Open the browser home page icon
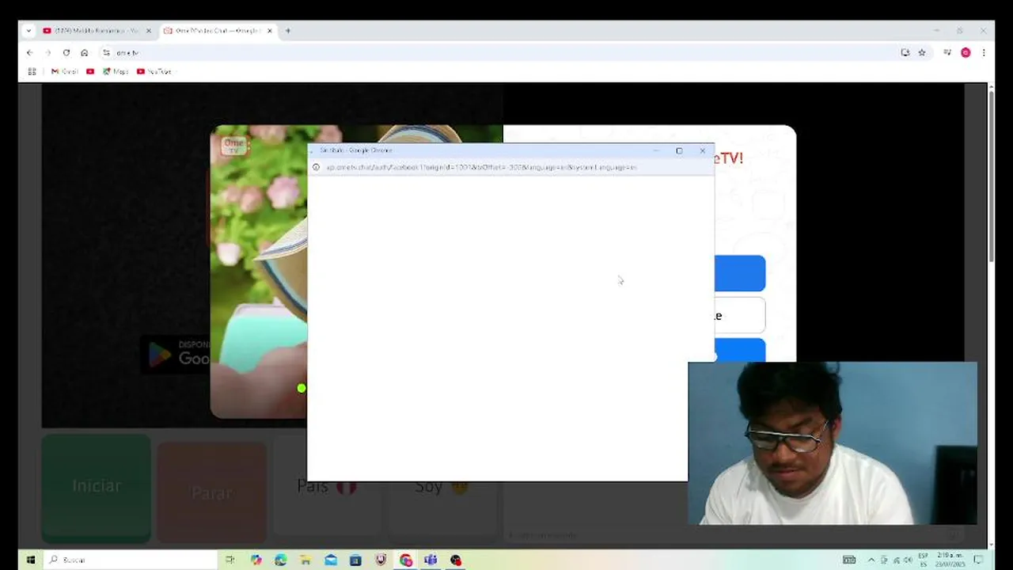This screenshot has width=1013, height=570. coord(85,53)
